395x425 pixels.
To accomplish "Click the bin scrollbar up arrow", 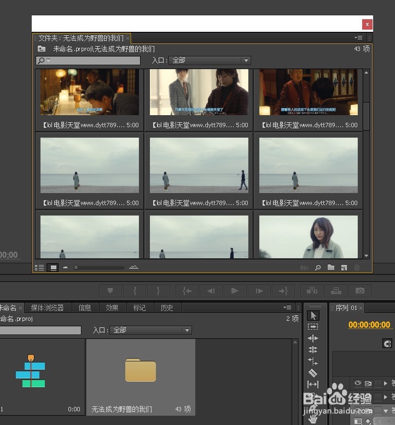I will click(367, 72).
